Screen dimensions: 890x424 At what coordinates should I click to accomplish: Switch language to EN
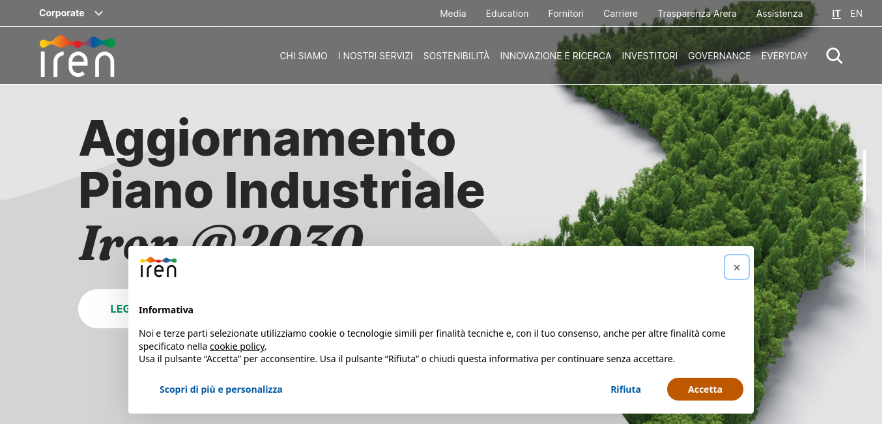(856, 13)
